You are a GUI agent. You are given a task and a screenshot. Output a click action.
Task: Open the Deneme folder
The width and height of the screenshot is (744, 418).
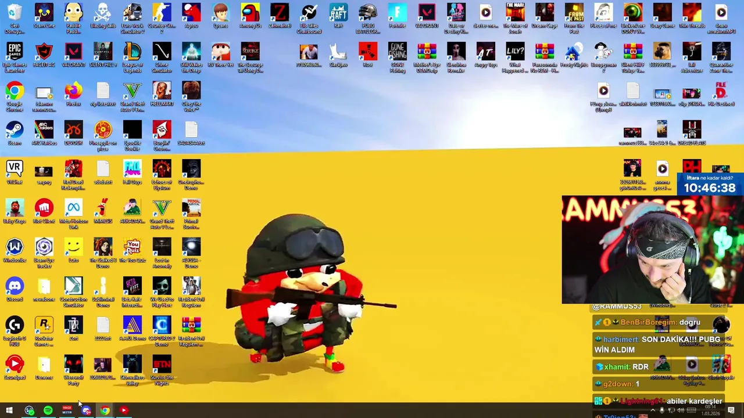44,367
